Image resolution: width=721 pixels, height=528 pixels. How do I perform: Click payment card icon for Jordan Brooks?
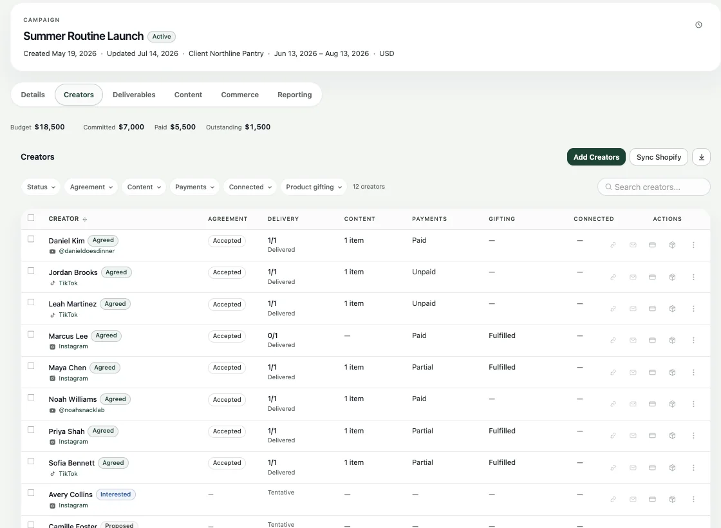tap(652, 277)
